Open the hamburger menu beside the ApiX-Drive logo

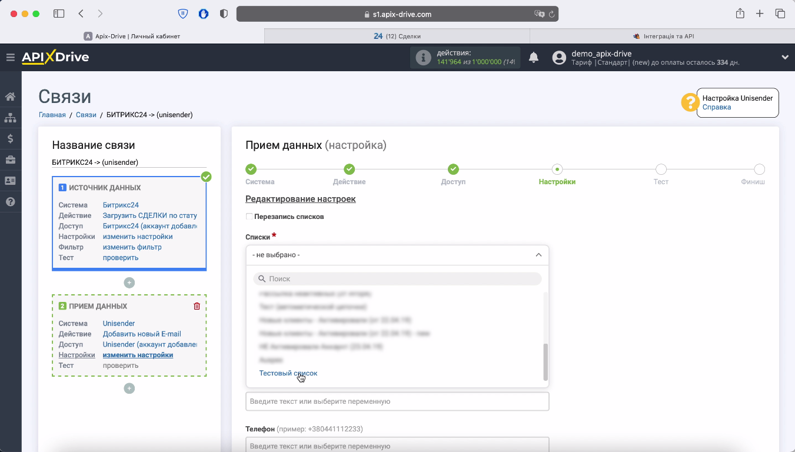point(10,57)
